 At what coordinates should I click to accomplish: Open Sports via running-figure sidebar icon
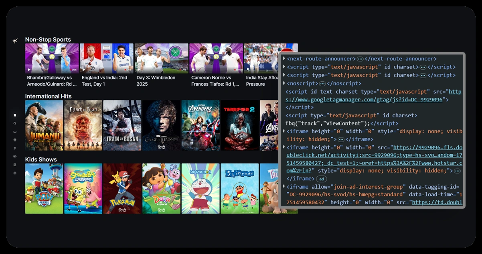tap(15, 148)
